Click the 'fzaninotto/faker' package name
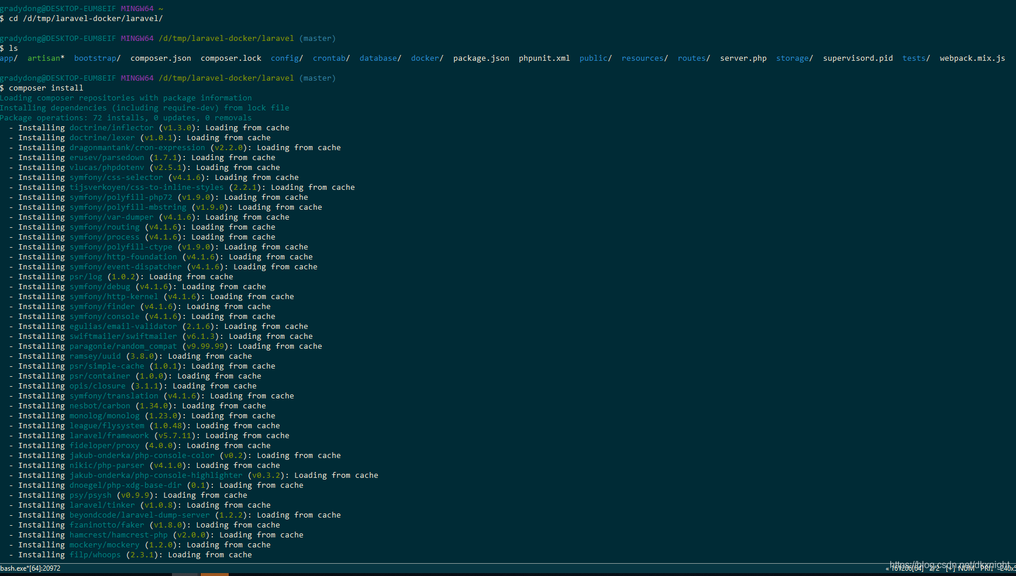Viewport: 1016px width, 576px height. click(107, 525)
